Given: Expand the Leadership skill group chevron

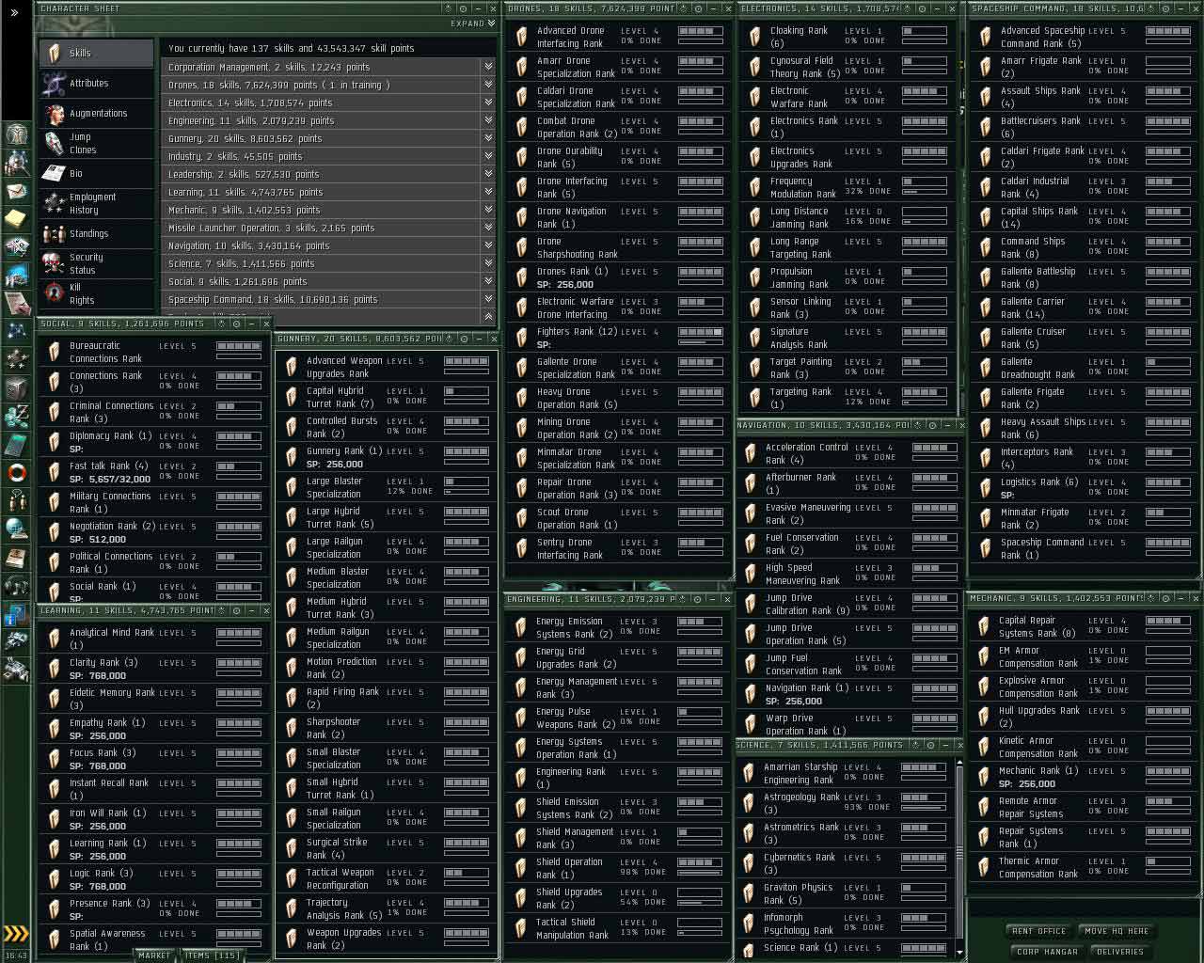Looking at the screenshot, I should tap(488, 174).
